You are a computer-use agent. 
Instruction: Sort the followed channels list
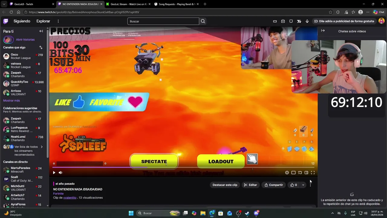point(41,48)
